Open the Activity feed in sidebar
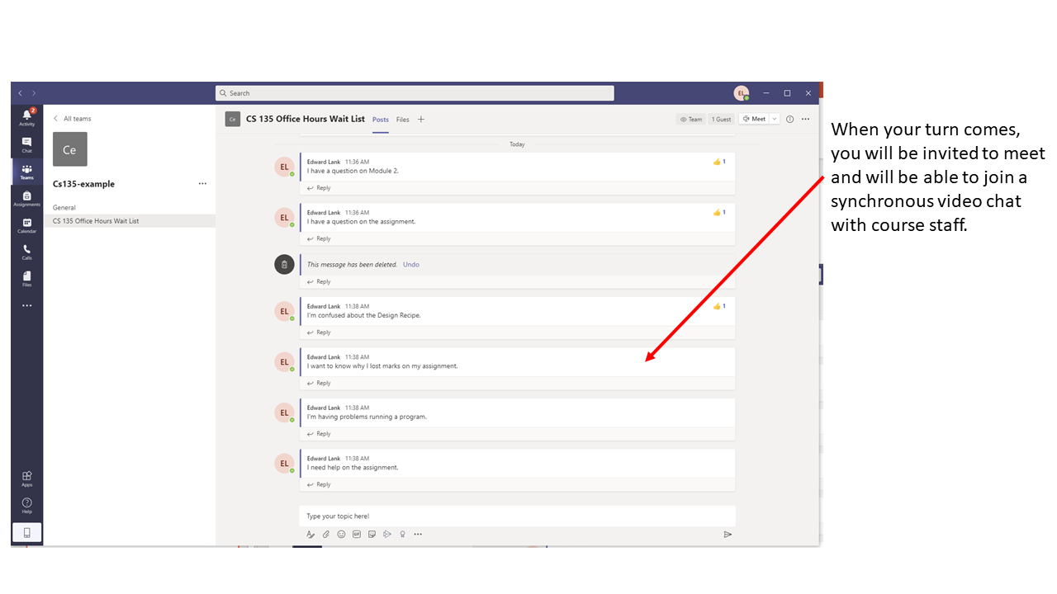This screenshot has width=1057, height=594. pos(26,117)
